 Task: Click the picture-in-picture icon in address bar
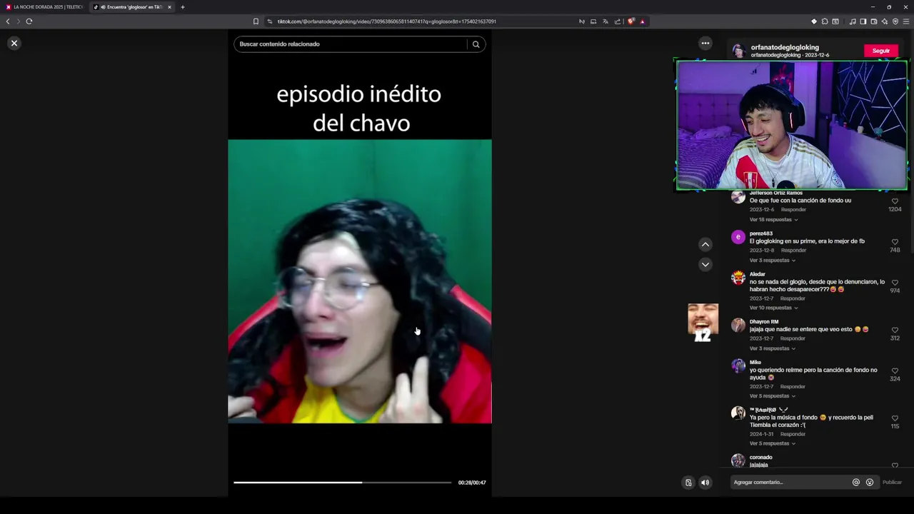pos(593,21)
